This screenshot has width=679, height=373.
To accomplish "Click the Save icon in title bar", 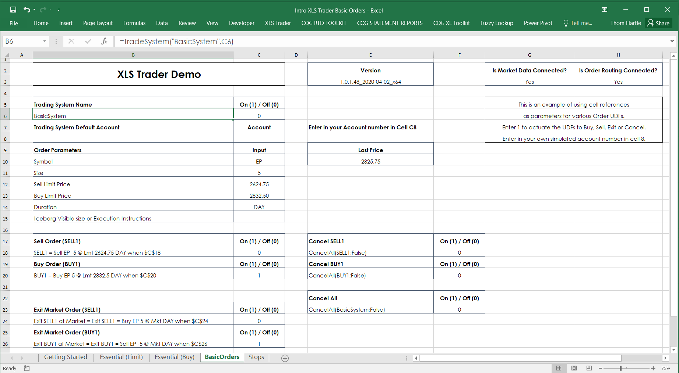I will click(13, 10).
